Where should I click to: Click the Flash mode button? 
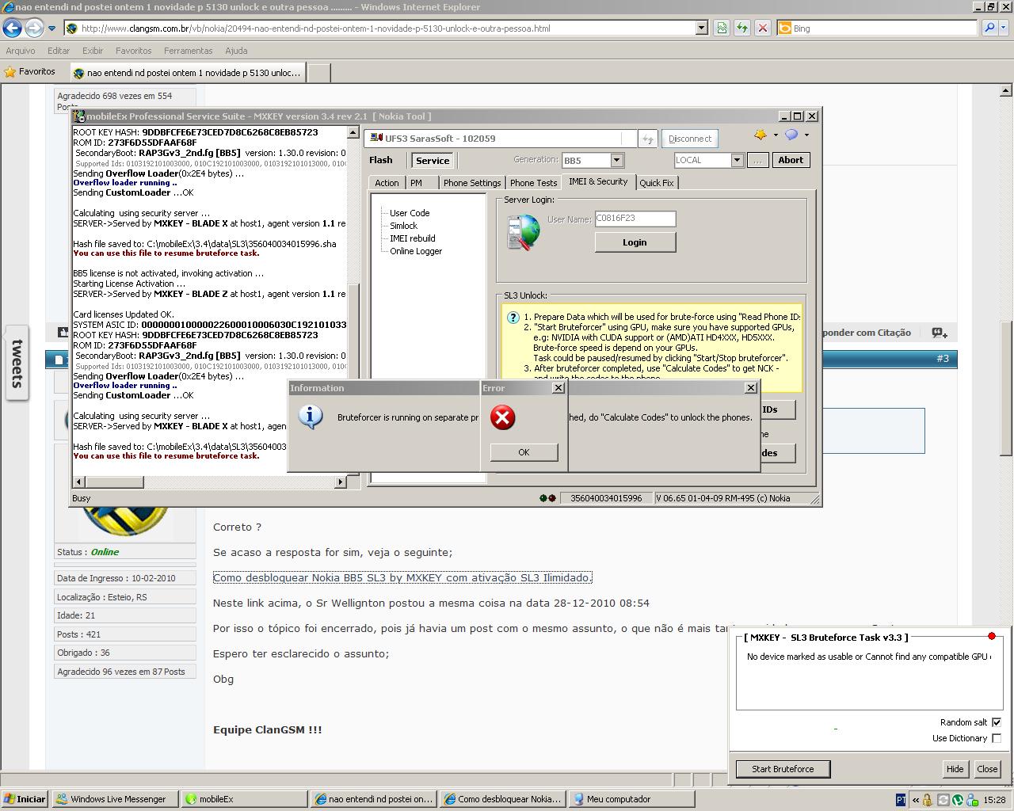pyautogui.click(x=380, y=160)
